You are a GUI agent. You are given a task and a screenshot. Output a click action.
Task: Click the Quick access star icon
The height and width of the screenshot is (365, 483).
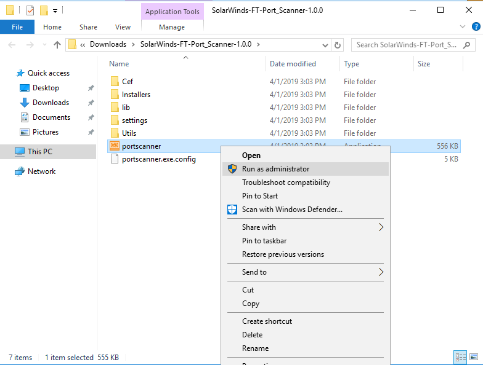[x=20, y=73]
